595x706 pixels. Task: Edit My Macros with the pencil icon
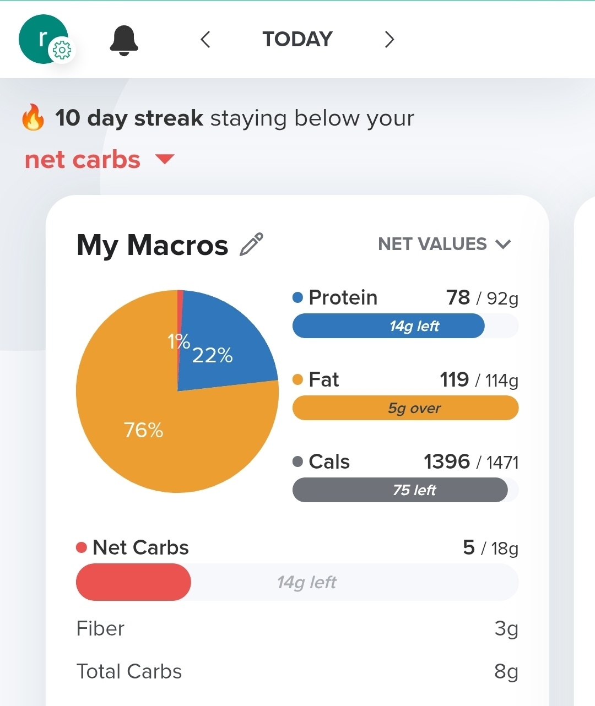pyautogui.click(x=252, y=245)
